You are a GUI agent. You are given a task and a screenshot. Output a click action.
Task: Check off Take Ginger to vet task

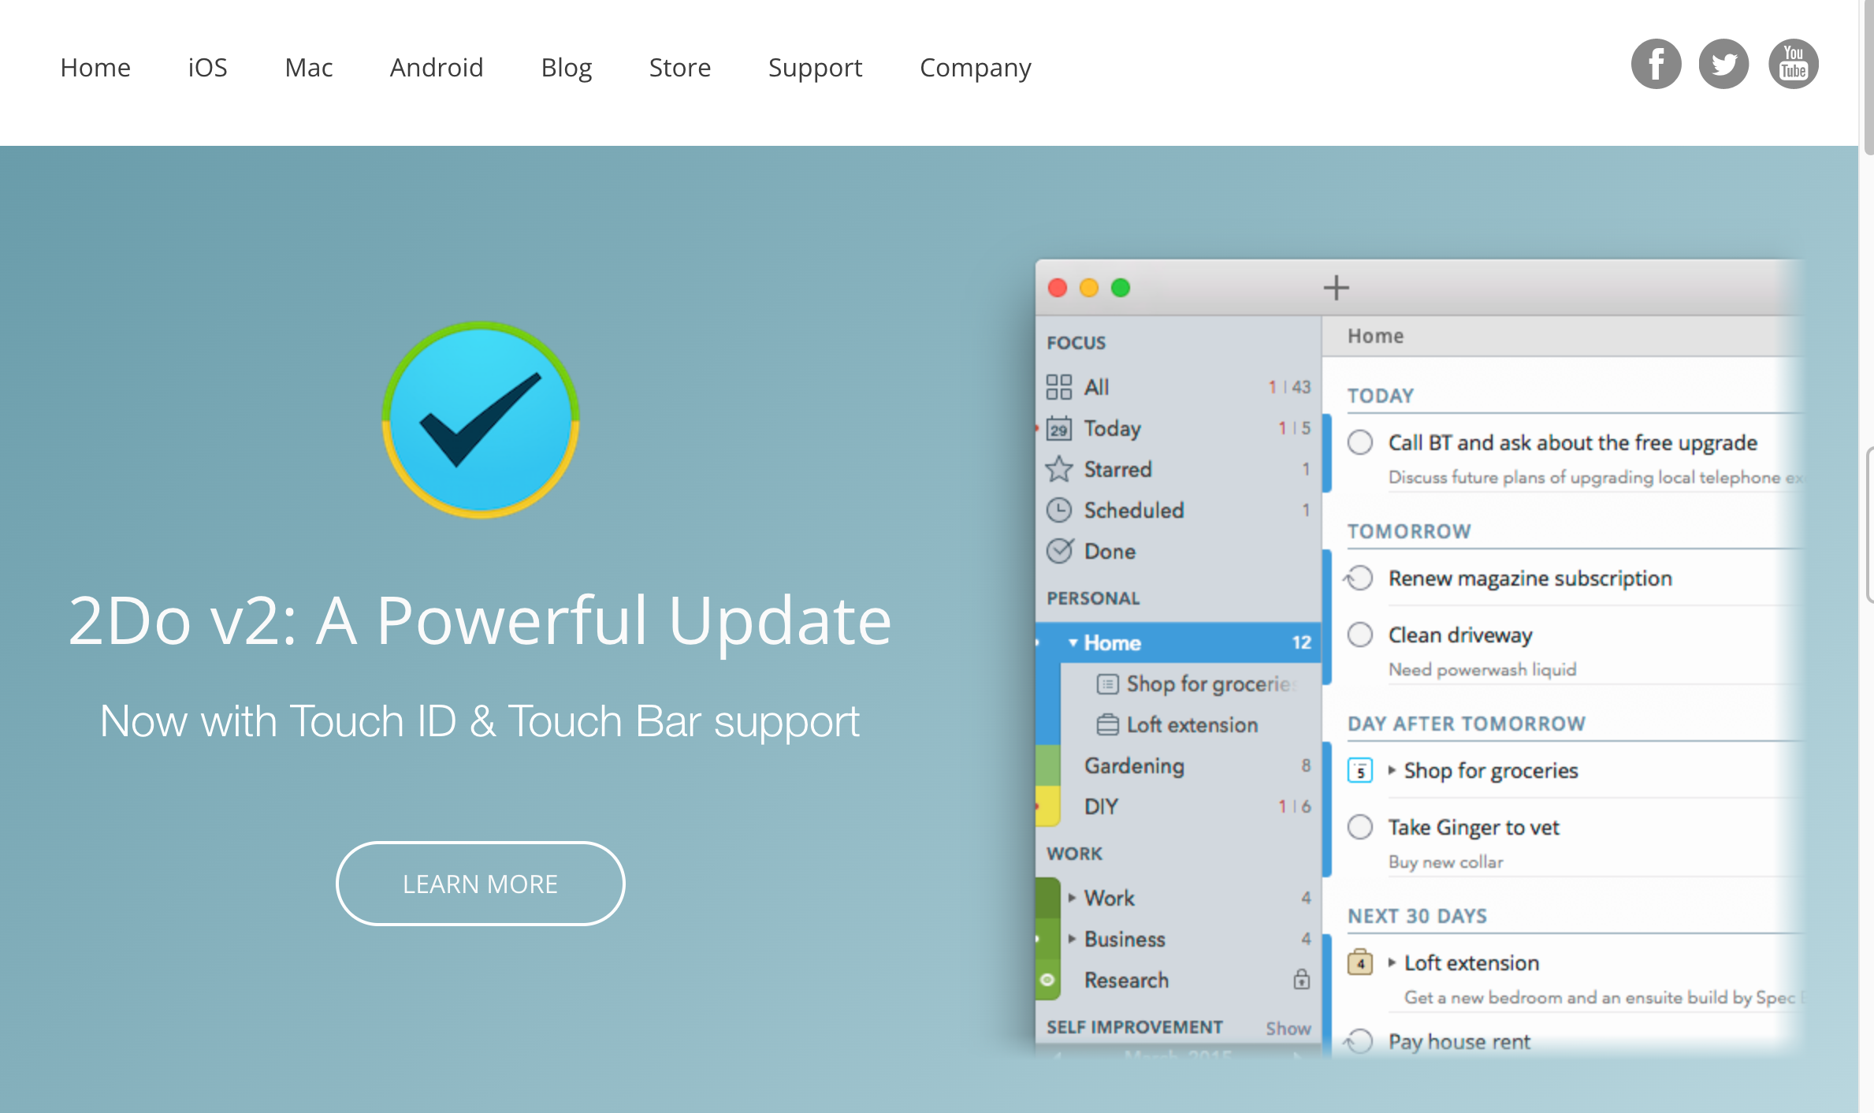(1360, 827)
